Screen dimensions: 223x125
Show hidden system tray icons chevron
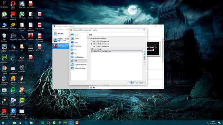[x=208, y=123]
